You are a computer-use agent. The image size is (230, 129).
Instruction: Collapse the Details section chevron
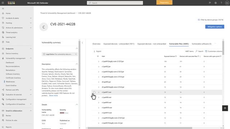pyautogui.click(x=77, y=105)
